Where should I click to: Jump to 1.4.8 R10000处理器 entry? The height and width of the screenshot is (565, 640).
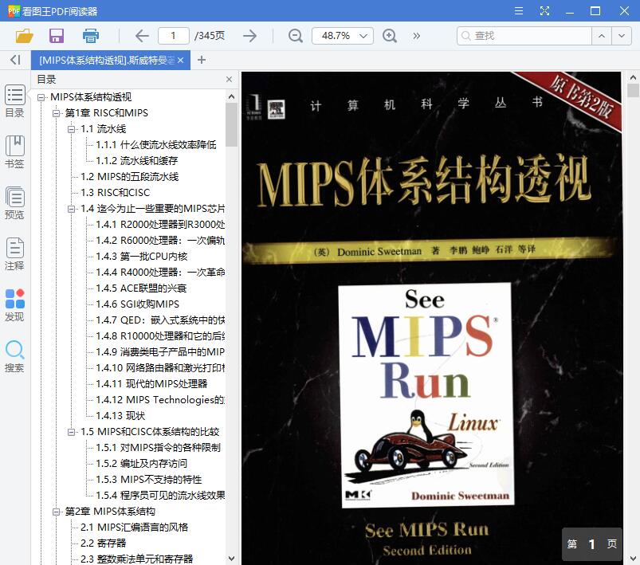(160, 336)
